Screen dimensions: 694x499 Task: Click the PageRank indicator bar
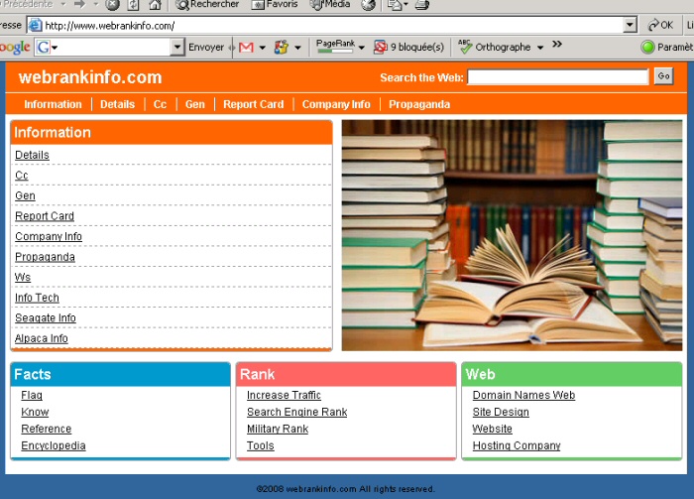(335, 46)
